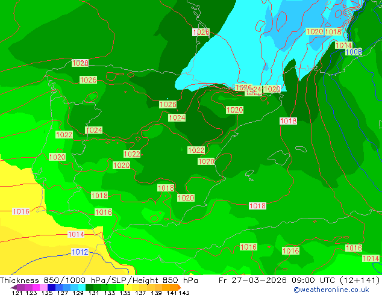382x295 pixels.
Task: Click the 1014 label on the yellow area
Action: point(76,234)
